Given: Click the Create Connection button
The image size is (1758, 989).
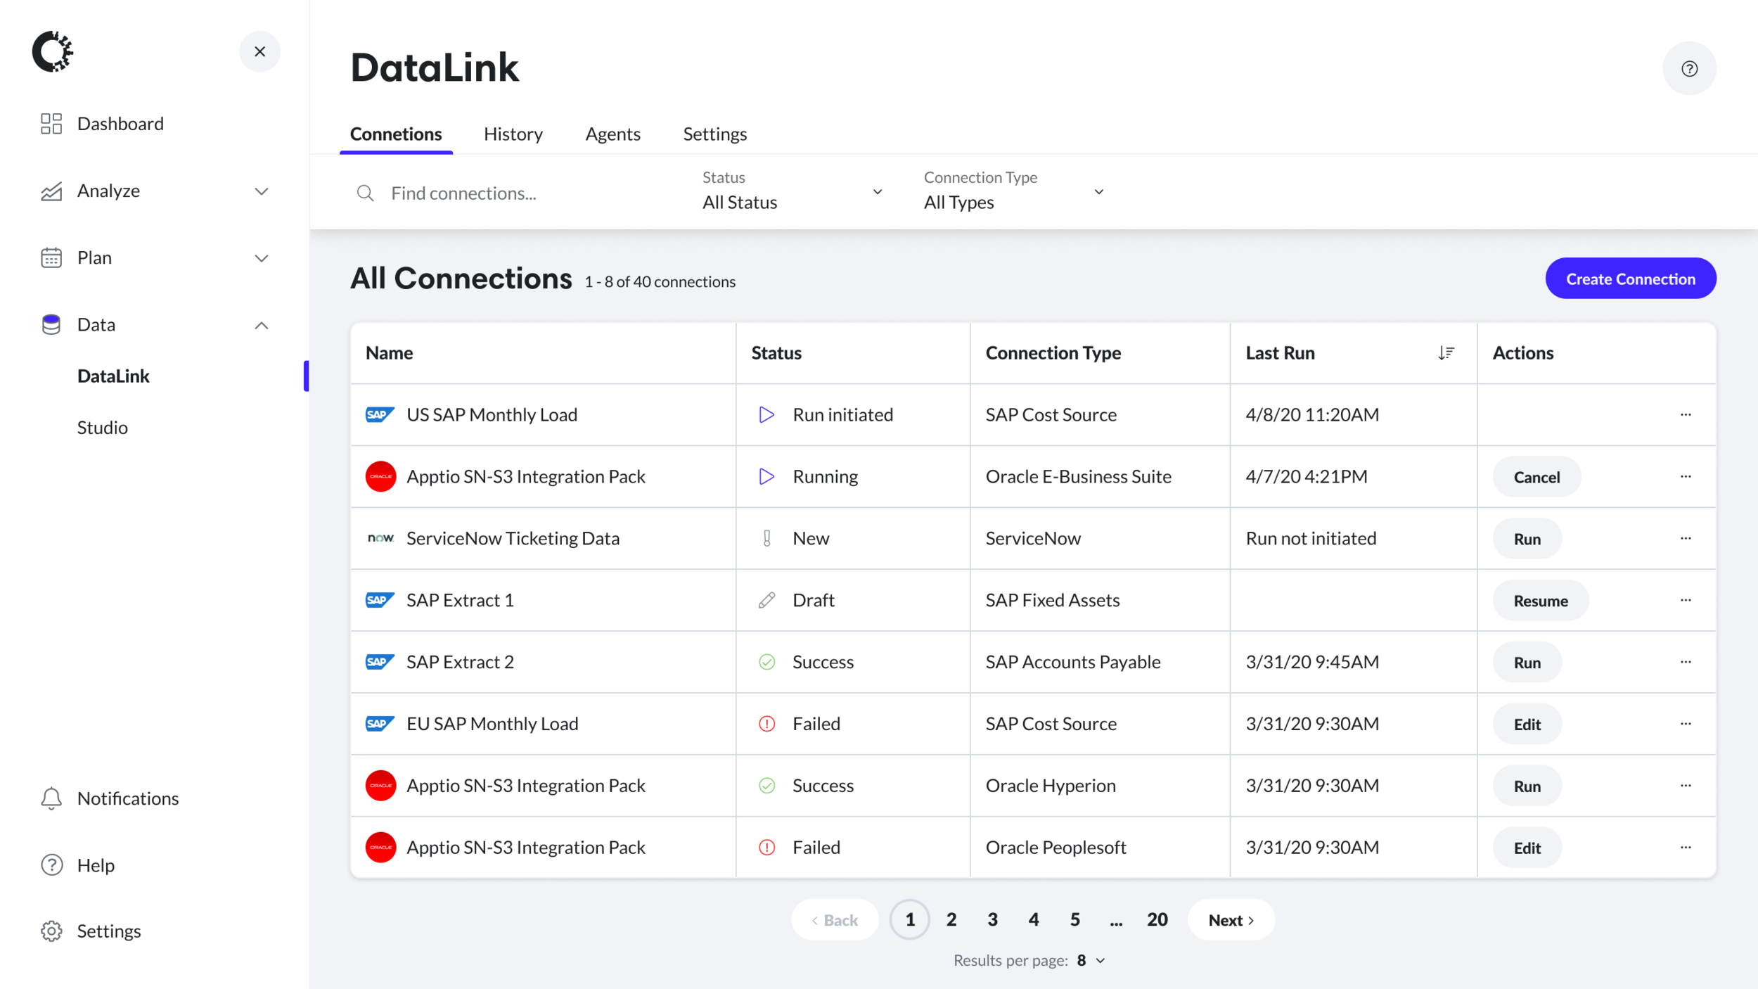Looking at the screenshot, I should [1630, 279].
